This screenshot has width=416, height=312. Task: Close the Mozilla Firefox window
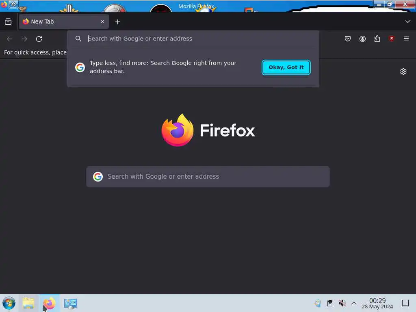tap(405, 4)
